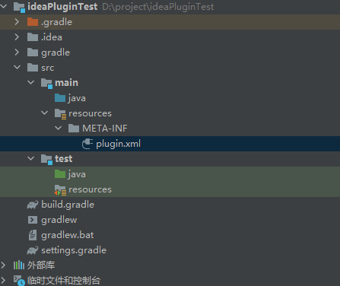Click the resources folder icon under main

[x=61, y=113]
